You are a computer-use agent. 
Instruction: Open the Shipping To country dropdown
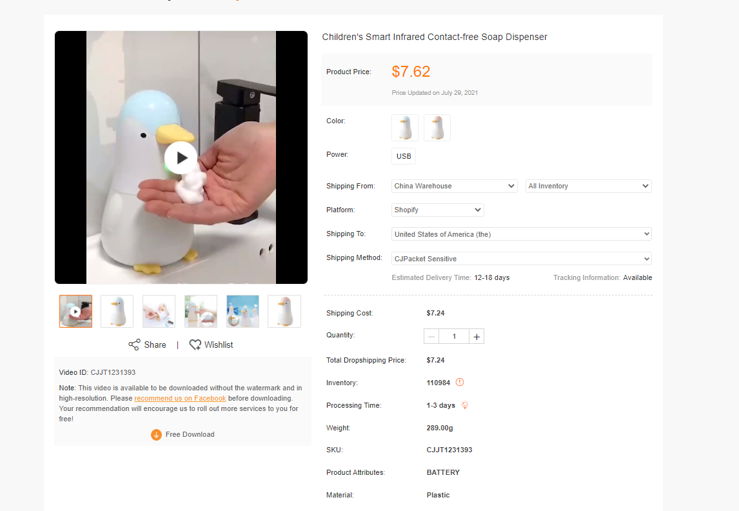tap(522, 234)
